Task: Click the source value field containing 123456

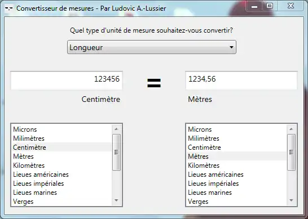Action: click(67, 81)
